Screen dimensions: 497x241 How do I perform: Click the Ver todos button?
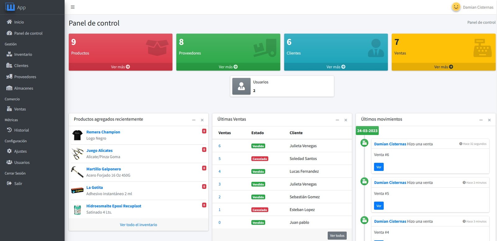tap(337, 235)
